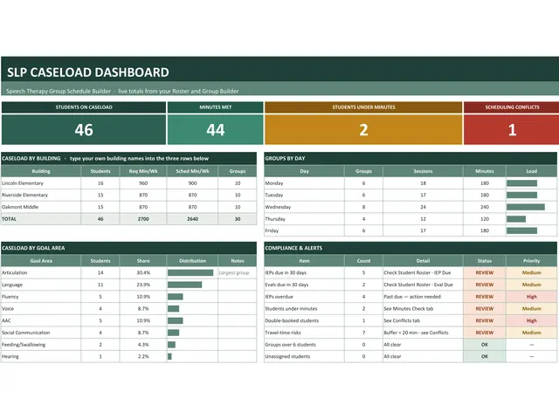Image resolution: width=559 pixels, height=419 pixels.
Task: Click the Evals due in 30 days item
Action: pos(304,285)
